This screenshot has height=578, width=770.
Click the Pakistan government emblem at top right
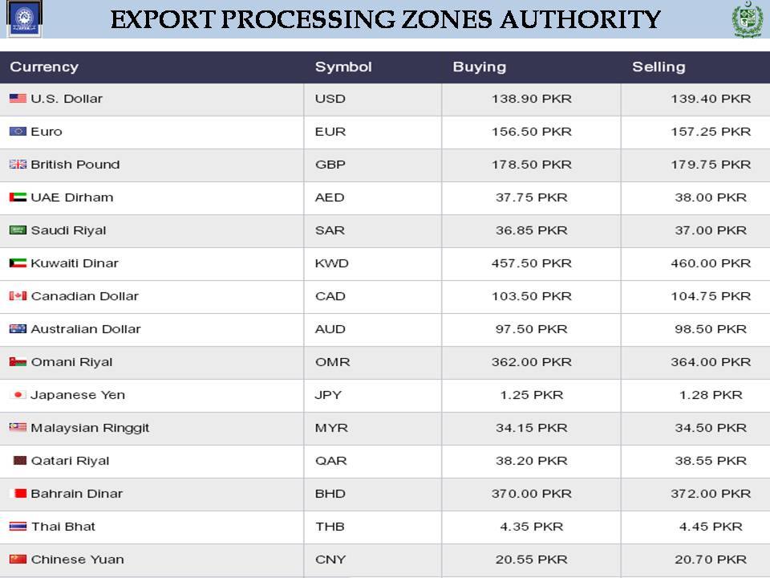[x=748, y=19]
